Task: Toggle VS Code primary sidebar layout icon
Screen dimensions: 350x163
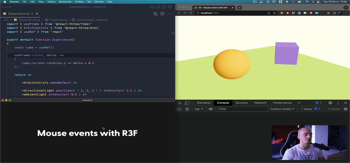Action: click(x=152, y=7)
